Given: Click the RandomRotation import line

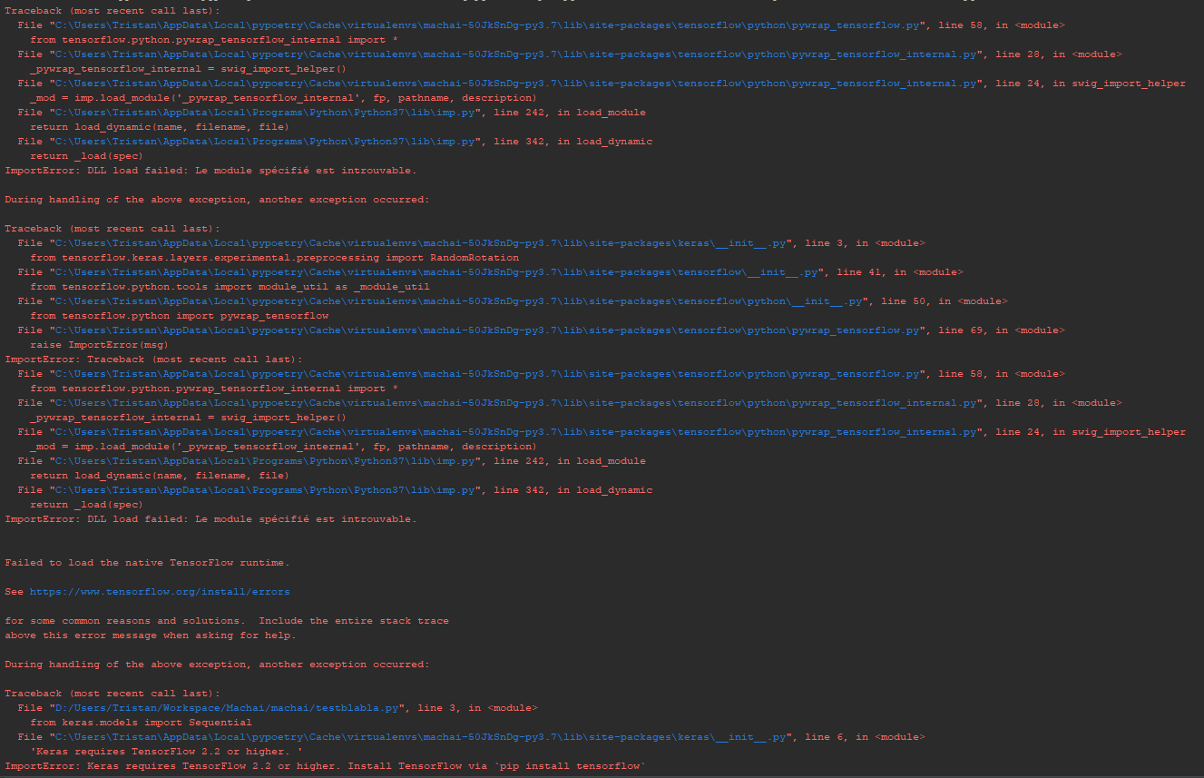Looking at the screenshot, I should pos(274,258).
